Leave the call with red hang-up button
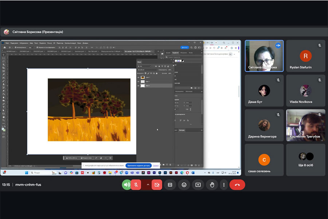This screenshot has height=219, width=328. pyautogui.click(x=237, y=185)
